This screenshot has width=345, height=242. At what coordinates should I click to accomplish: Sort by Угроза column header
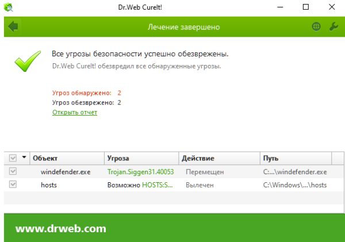point(141,158)
